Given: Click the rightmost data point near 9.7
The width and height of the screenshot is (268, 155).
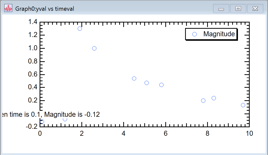Looking at the screenshot, I should pyautogui.click(x=243, y=105).
